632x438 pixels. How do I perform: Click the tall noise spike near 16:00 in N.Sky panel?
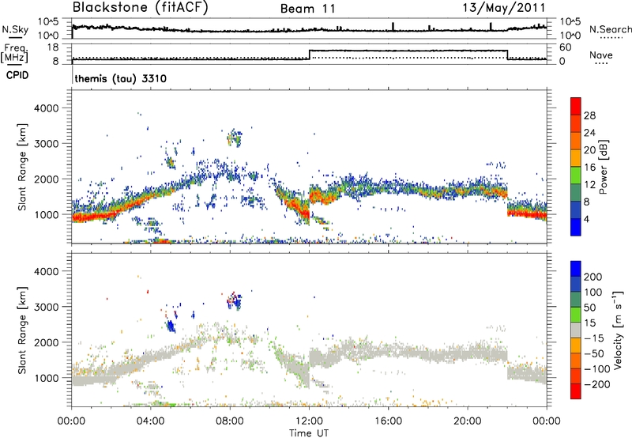[393, 26]
